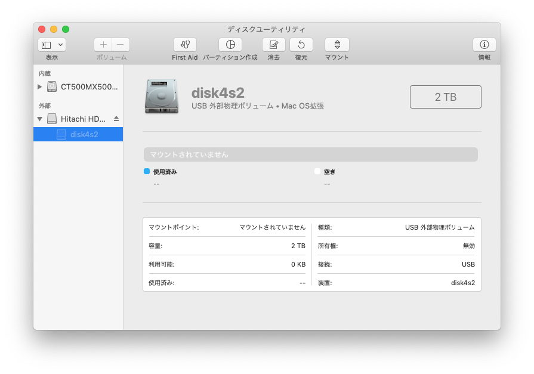
Task: Click the 消去 erase icon
Action: tap(273, 45)
